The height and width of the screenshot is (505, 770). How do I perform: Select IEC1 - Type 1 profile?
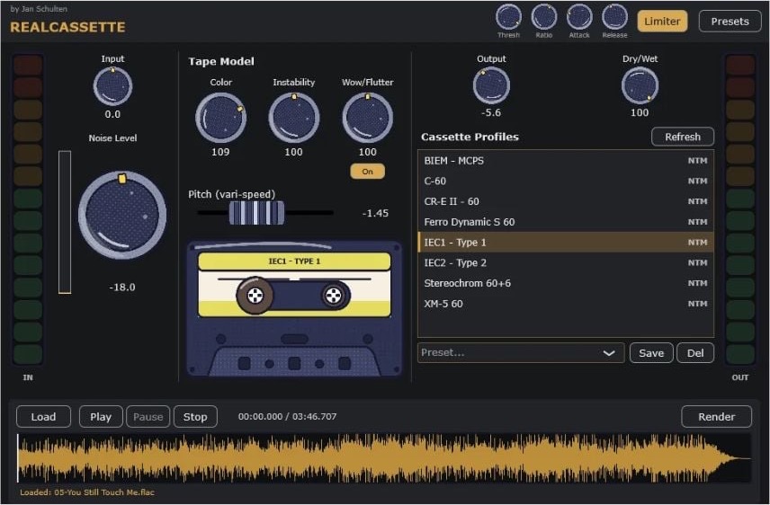(566, 243)
